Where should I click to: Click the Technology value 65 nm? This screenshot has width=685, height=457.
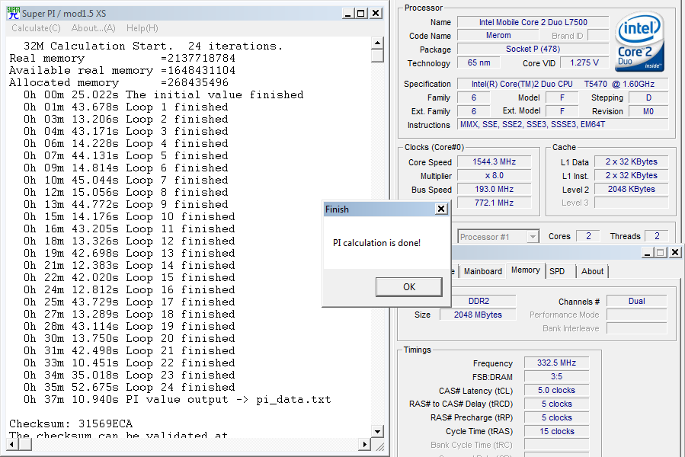tap(479, 62)
